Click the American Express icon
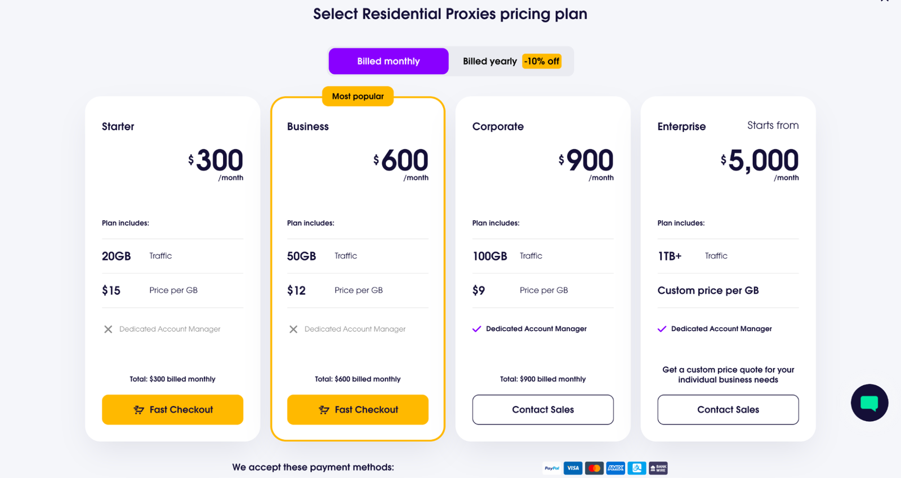 [615, 468]
